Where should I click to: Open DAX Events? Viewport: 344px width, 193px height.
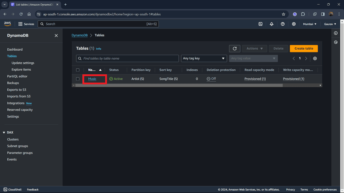tap(12, 159)
